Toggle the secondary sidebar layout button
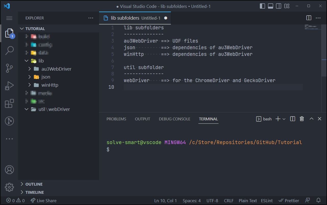327x205 pixels. coord(279,6)
